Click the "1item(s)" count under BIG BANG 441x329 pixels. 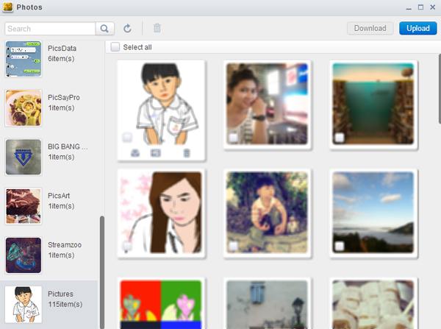61,157
